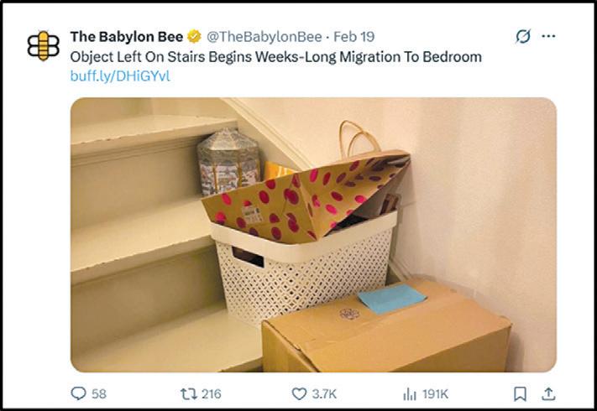Click the reply speech bubble icon
This screenshot has width=597, height=411.
(x=78, y=393)
